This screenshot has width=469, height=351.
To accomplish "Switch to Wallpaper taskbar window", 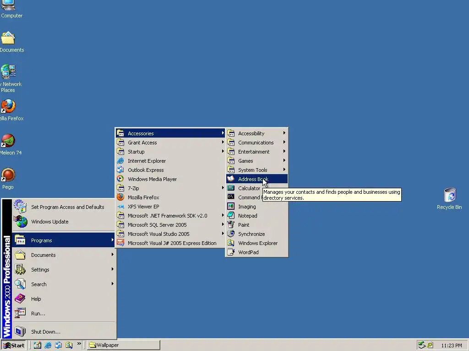I will point(124,345).
